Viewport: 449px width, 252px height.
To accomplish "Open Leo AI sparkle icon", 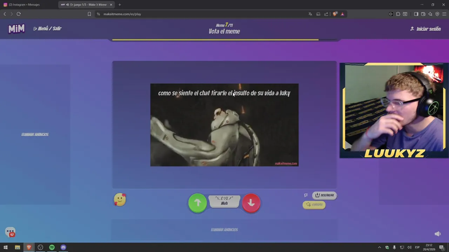I will (x=430, y=14).
